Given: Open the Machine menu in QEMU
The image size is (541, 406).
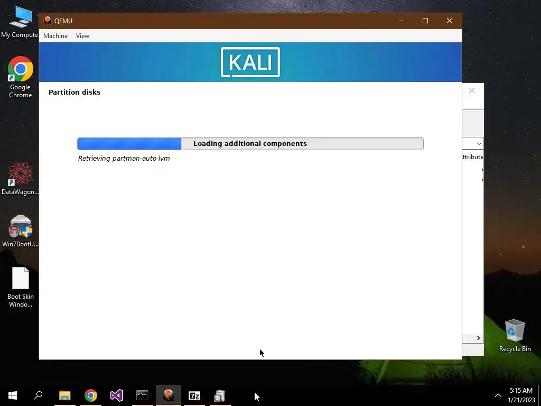Looking at the screenshot, I should [55, 36].
